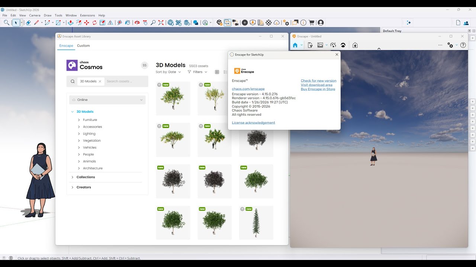Open the Enscape upload cloud icon
476x267 pixels.
(x=277, y=23)
